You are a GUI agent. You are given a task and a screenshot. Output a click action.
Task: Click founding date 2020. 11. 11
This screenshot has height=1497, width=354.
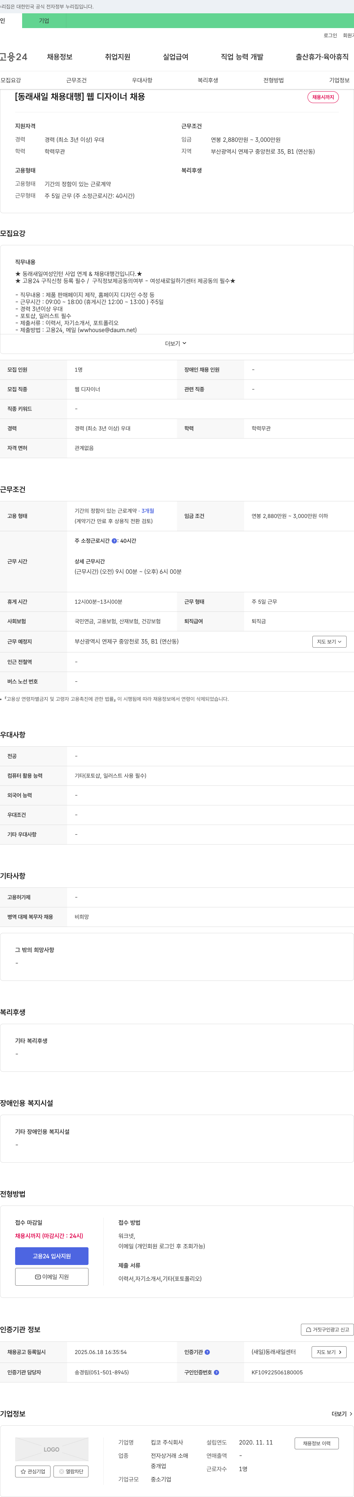[x=255, y=1443]
